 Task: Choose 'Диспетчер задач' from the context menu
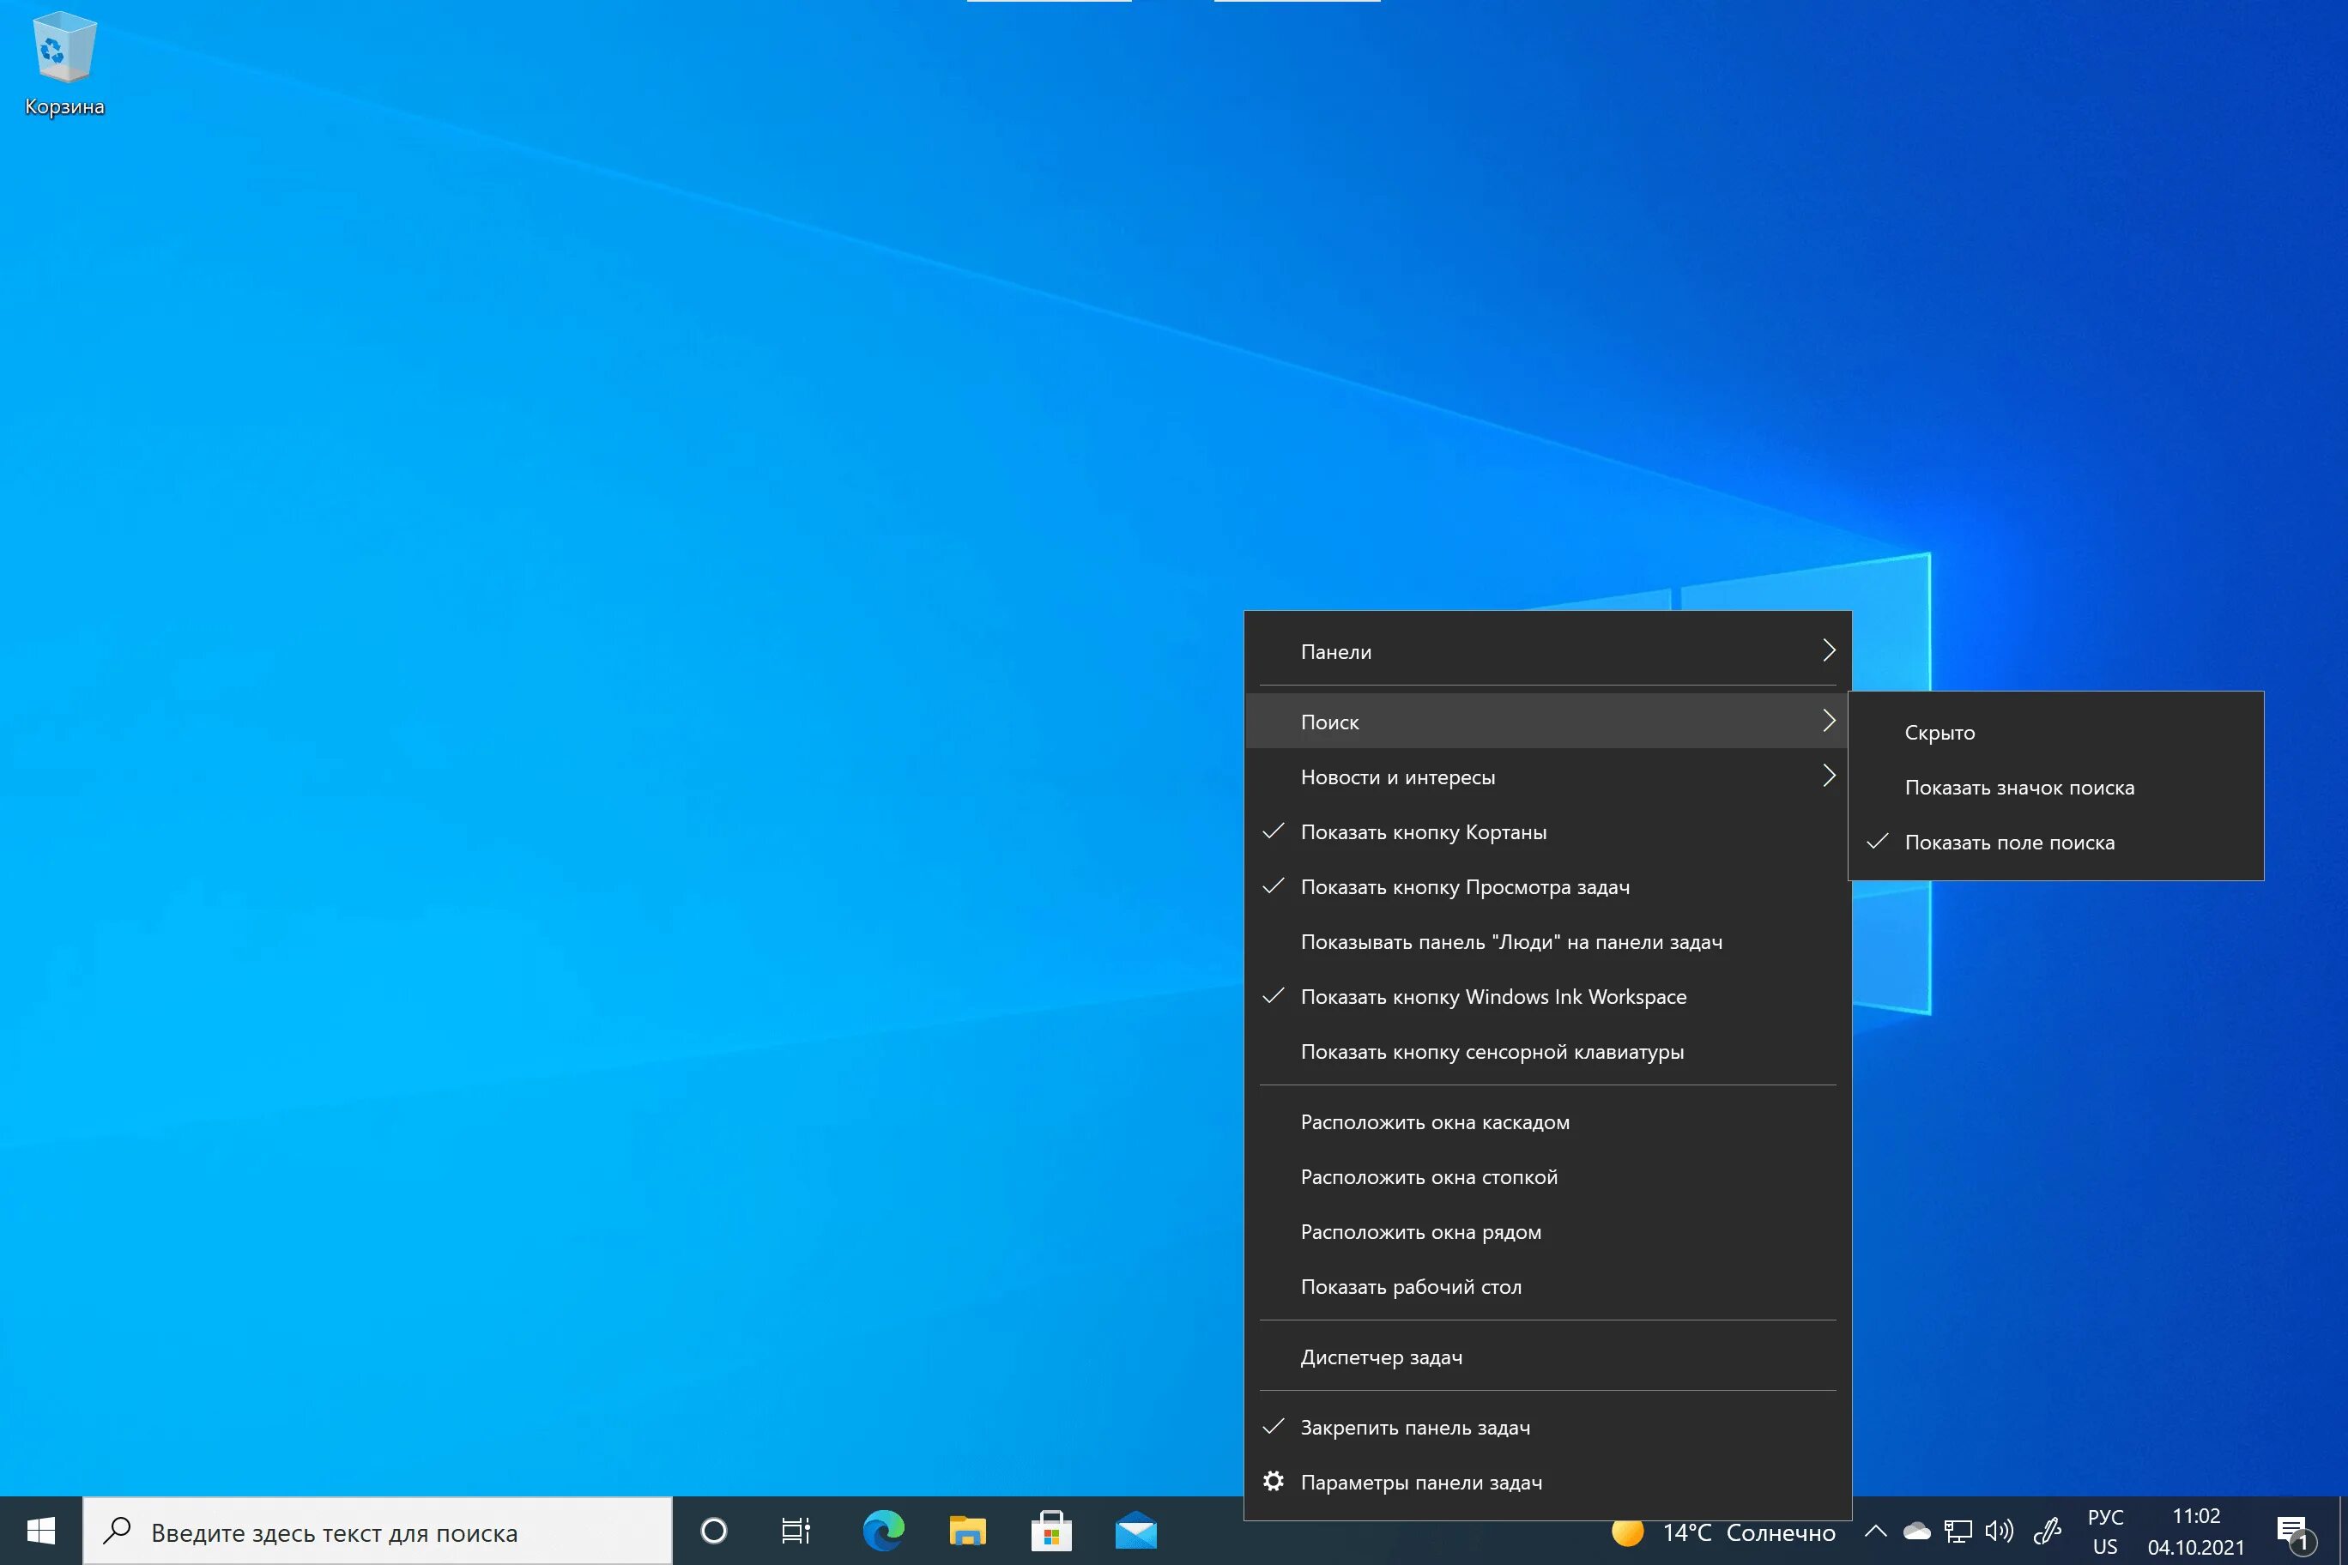pos(1381,1357)
